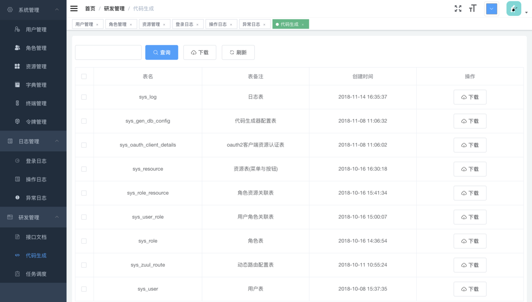This screenshot has height=302, width=532.
Task: Click the fullscreen toggle icon
Action: 458,9
